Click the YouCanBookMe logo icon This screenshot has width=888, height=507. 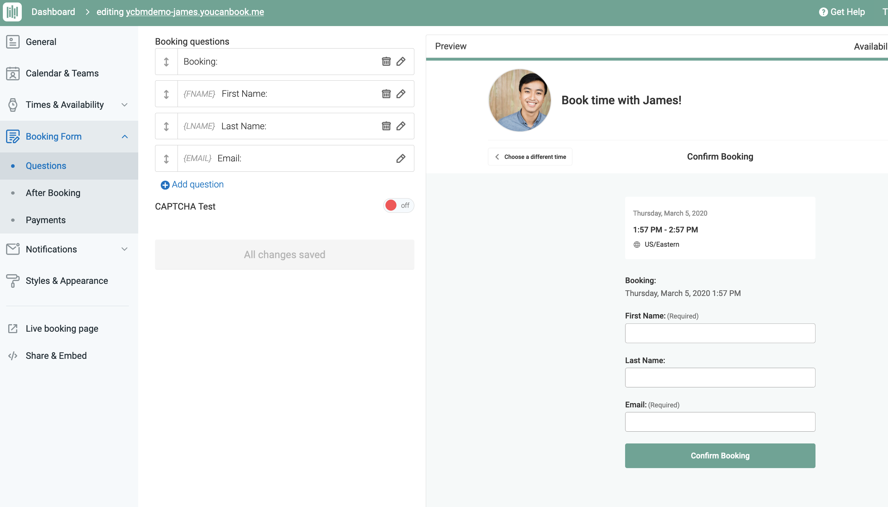pos(12,12)
